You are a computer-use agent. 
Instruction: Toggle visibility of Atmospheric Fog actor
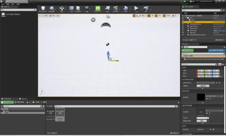[x=183, y=24]
